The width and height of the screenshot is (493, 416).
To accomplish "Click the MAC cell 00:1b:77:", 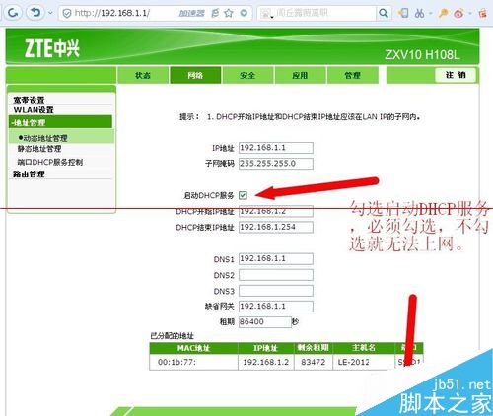I will click(193, 362).
